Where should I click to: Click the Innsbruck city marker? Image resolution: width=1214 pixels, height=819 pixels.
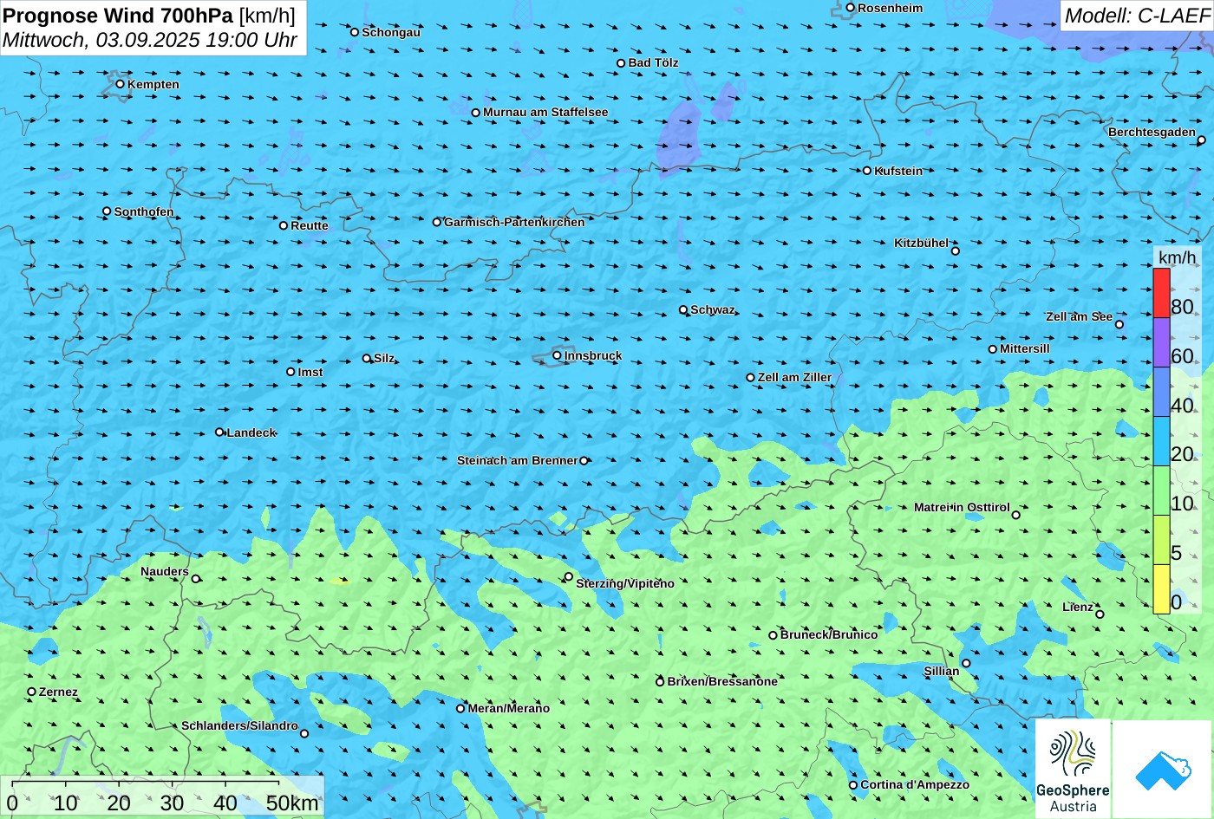(557, 355)
